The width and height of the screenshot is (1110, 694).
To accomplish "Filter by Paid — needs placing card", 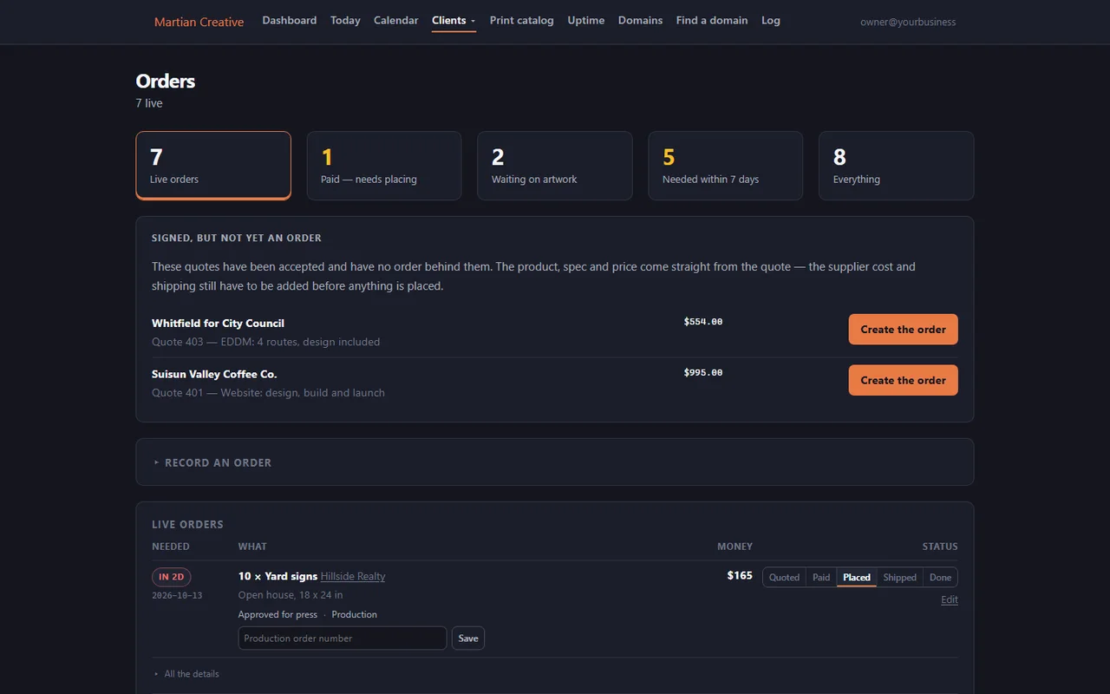I will 384,166.
